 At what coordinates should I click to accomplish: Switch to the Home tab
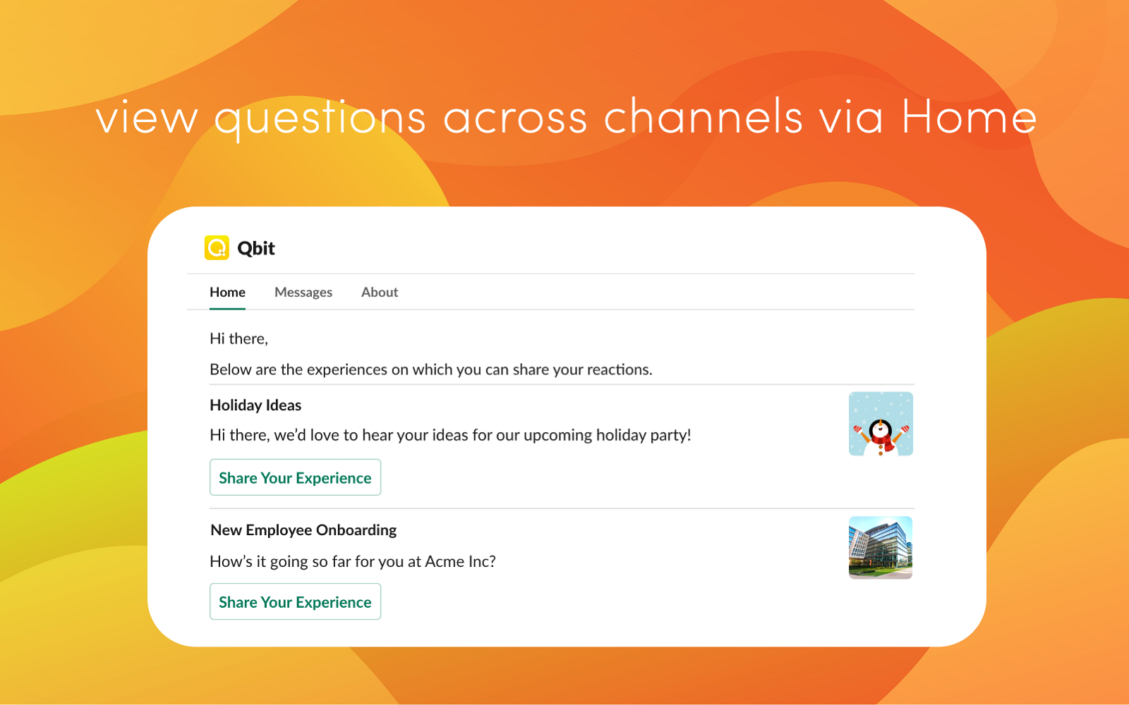point(227,292)
